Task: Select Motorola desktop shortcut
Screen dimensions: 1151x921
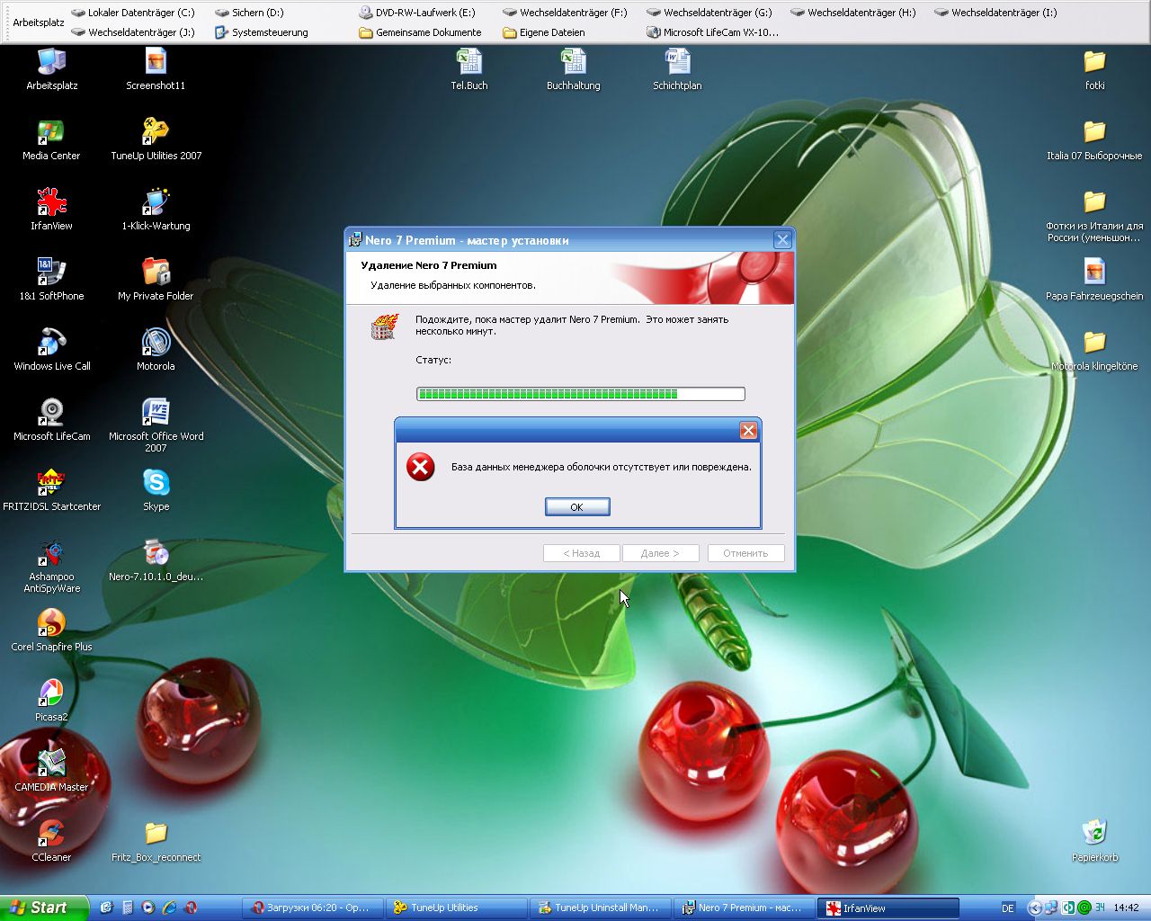Action: pyautogui.click(x=156, y=350)
